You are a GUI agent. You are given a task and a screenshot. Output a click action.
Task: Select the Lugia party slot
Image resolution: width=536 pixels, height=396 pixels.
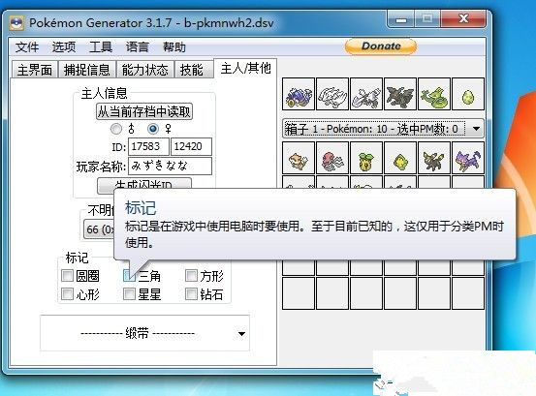coord(366,94)
